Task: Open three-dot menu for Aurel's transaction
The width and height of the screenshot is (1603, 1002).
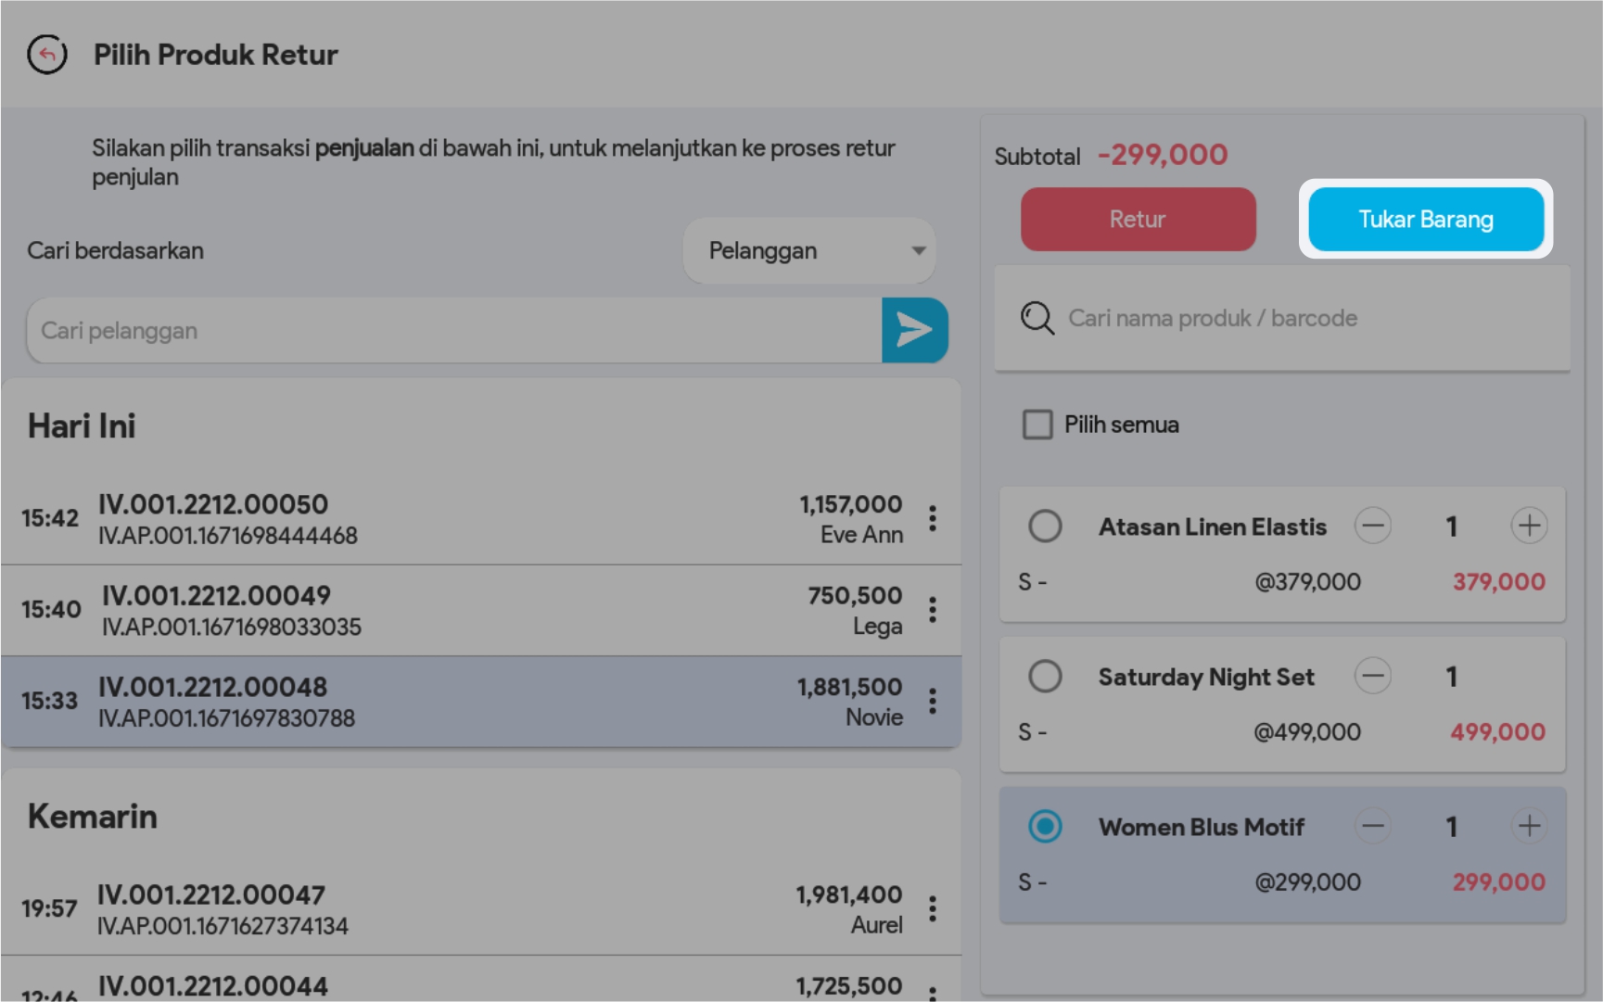Action: point(933,909)
